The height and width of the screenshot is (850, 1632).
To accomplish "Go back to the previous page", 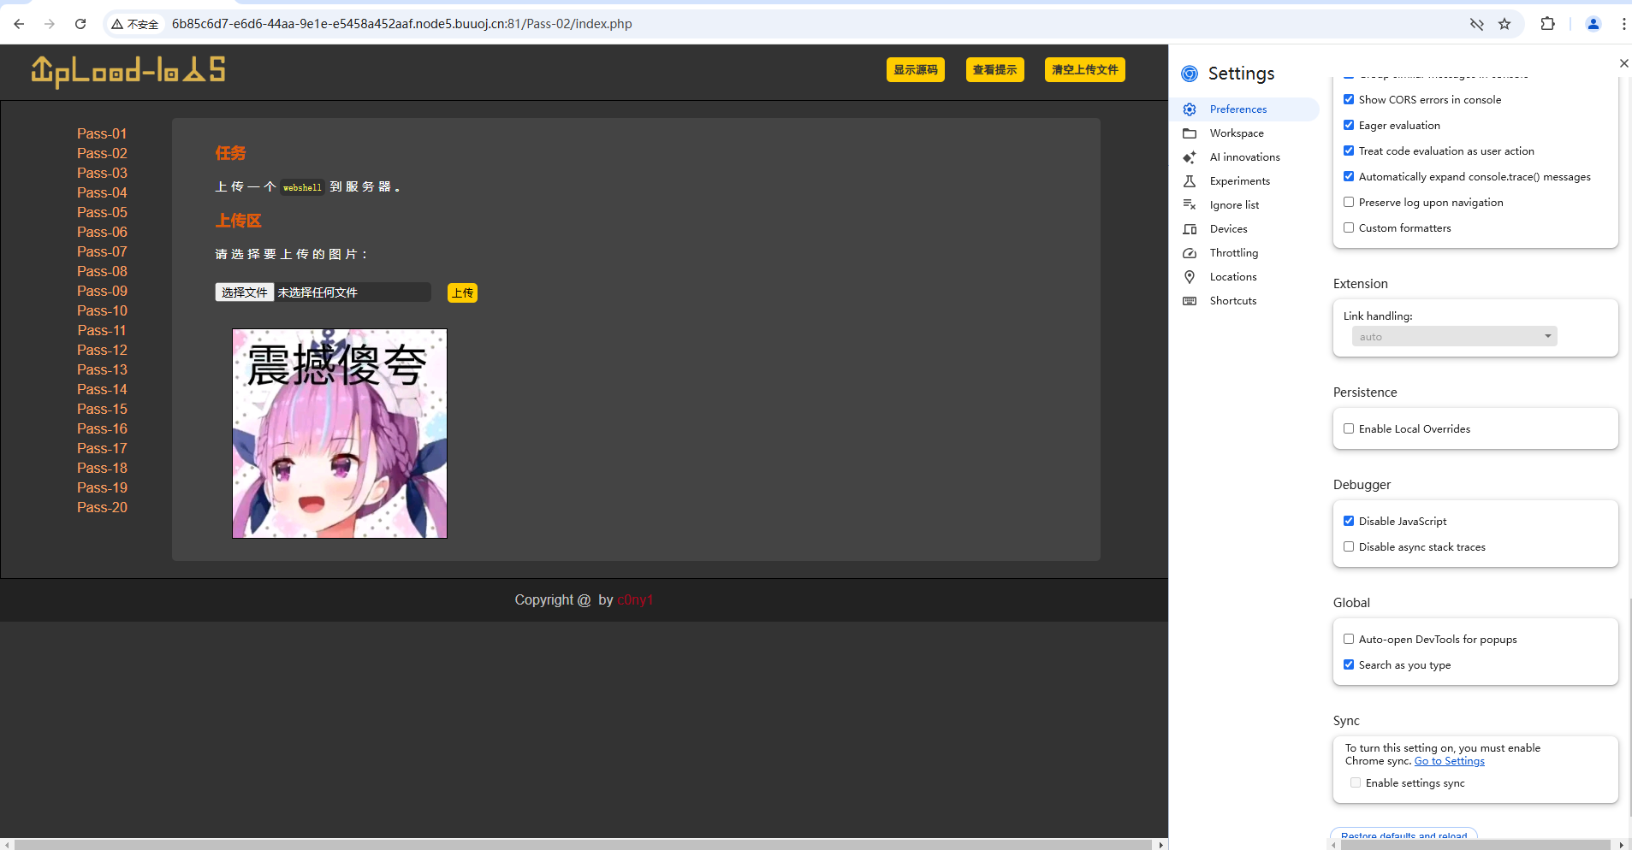I will click(19, 24).
